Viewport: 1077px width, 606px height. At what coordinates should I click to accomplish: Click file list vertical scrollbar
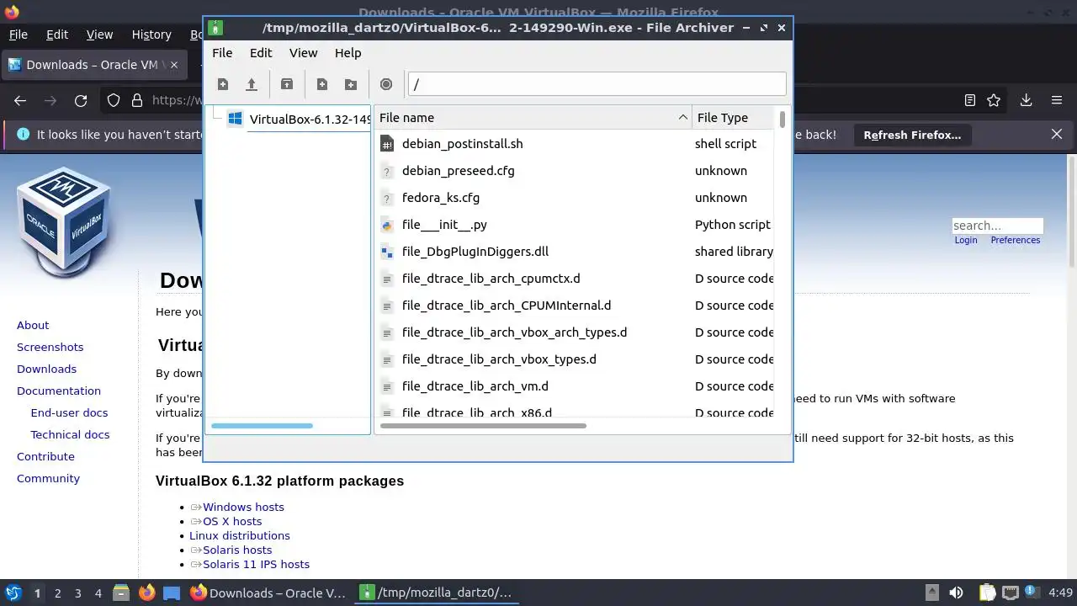[783, 119]
